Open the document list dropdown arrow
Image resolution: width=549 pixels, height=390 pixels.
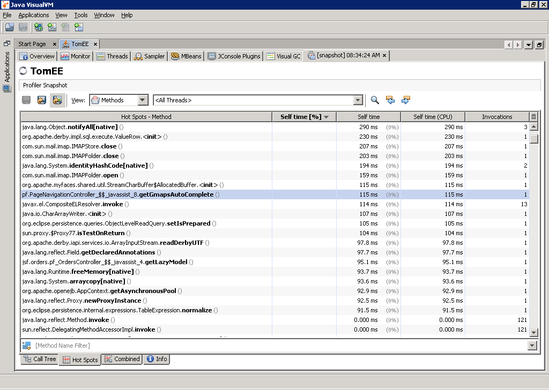point(529,45)
